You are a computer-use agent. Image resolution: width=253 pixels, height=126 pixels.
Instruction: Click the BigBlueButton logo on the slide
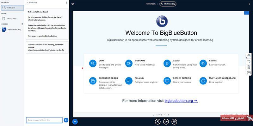162,21
